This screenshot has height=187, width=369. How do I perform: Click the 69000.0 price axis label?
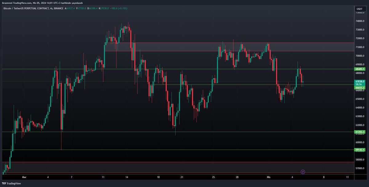359,64
